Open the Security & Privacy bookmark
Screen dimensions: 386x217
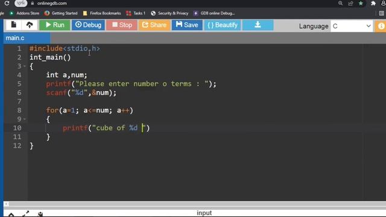[169, 13]
